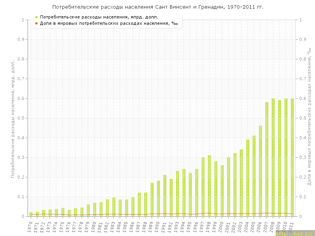
Task: Click the 1991 green bar
Action: pyautogui.click(x=165, y=195)
